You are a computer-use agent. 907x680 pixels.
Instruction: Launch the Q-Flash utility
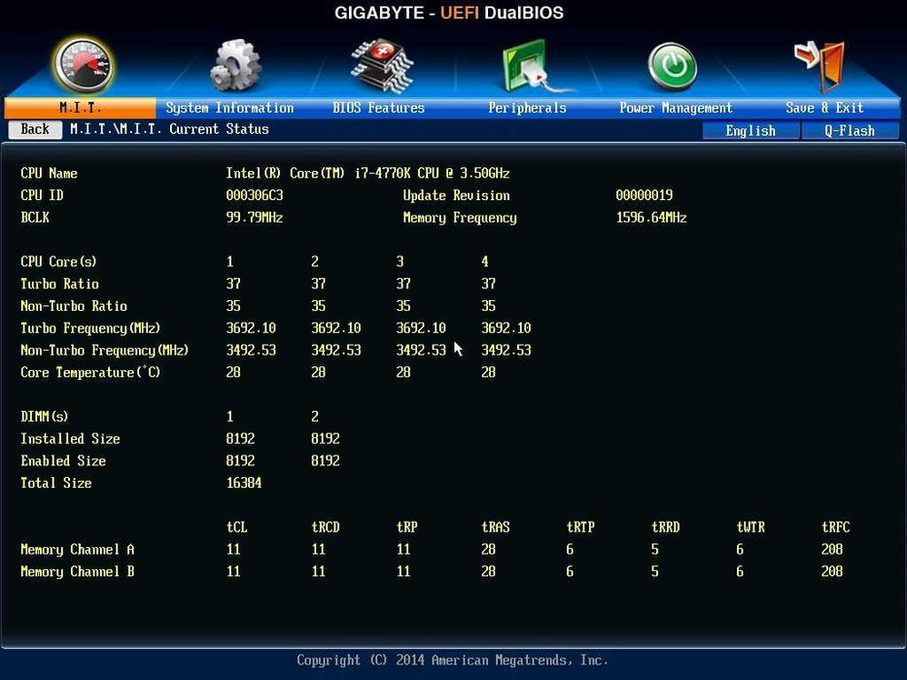point(850,131)
